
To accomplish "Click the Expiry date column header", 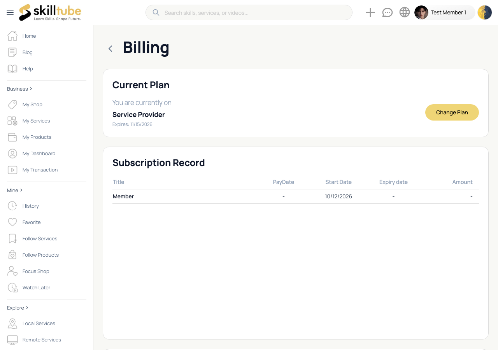I will click(x=393, y=182).
